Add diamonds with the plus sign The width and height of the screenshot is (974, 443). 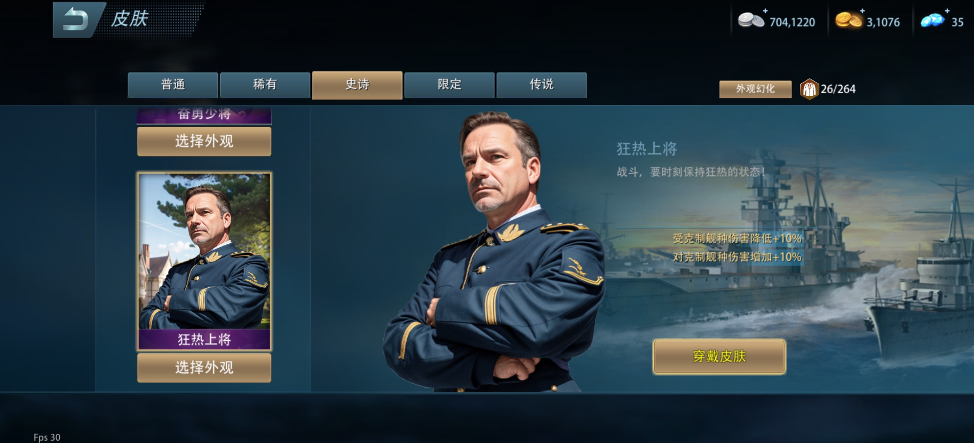pyautogui.click(x=947, y=11)
